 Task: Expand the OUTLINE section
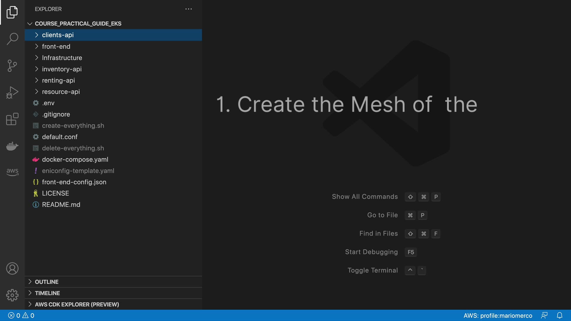[x=46, y=282]
